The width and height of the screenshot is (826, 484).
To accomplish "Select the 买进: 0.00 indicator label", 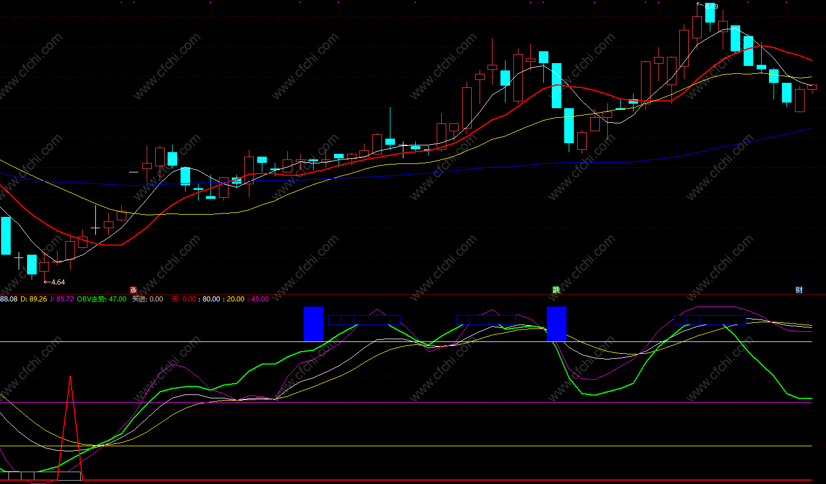I will (148, 299).
